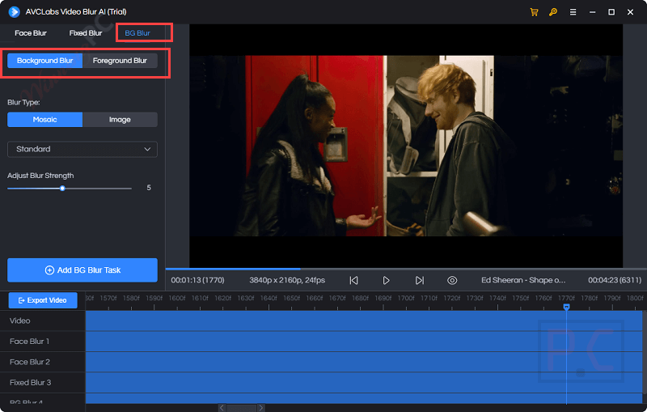Open the hamburger menu
Image resolution: width=647 pixels, height=412 pixels.
573,12
